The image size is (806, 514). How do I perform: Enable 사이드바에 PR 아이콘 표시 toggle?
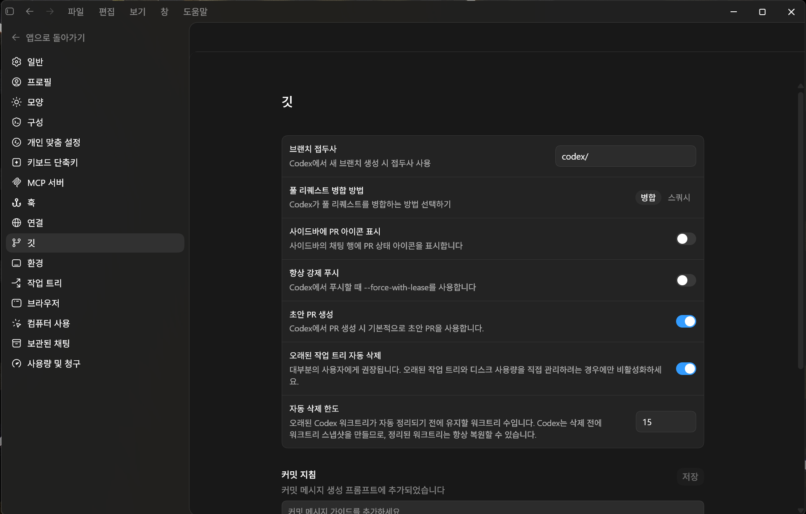click(686, 239)
